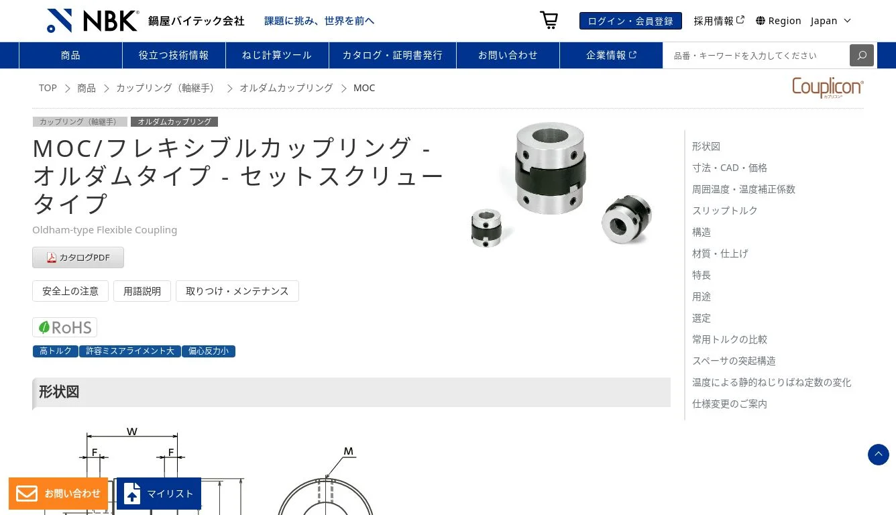Focus the 品番・キーワード search field

tap(757, 55)
